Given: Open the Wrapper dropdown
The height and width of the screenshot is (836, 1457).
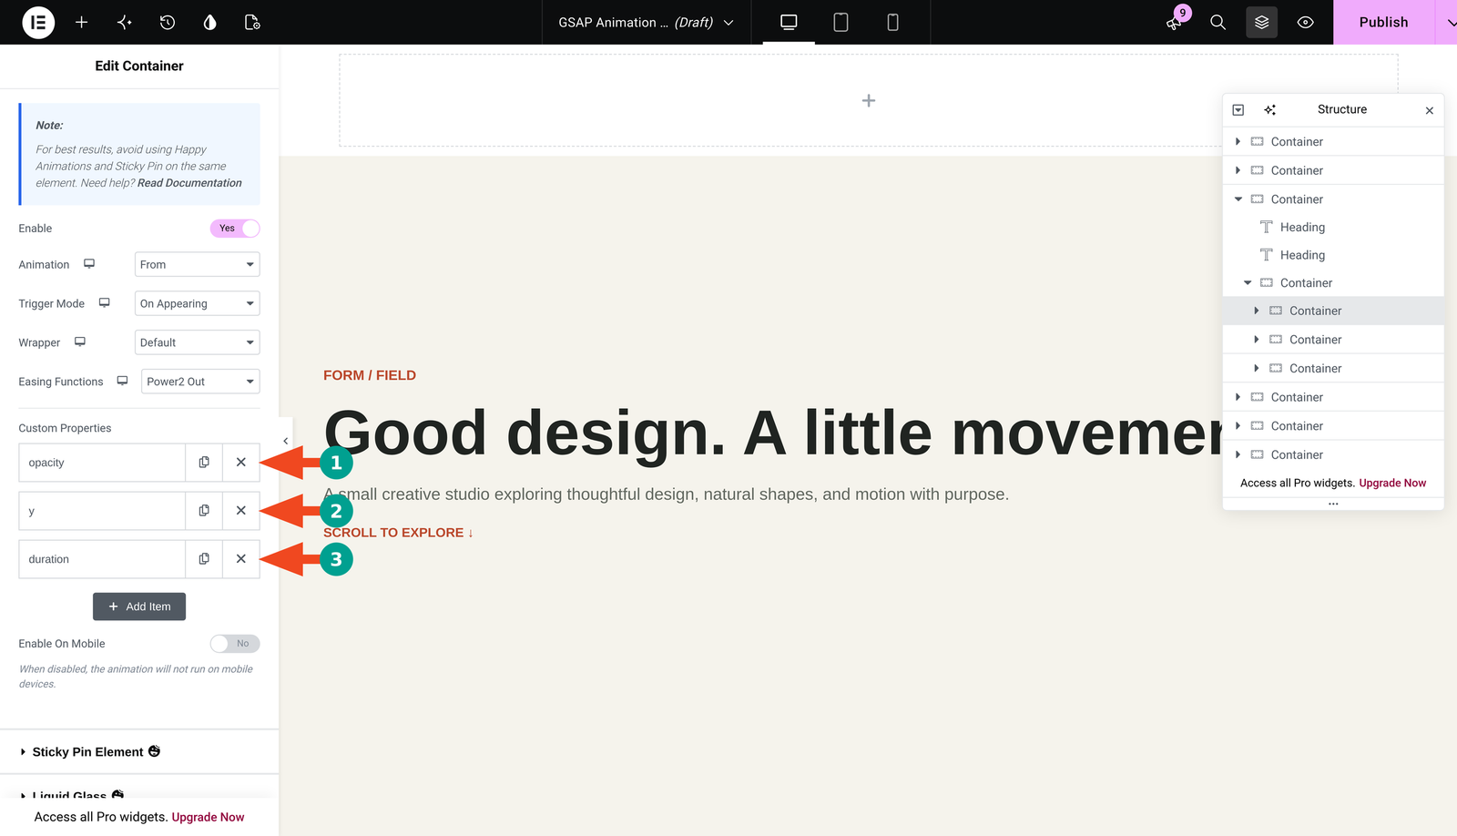Looking at the screenshot, I should [x=197, y=342].
